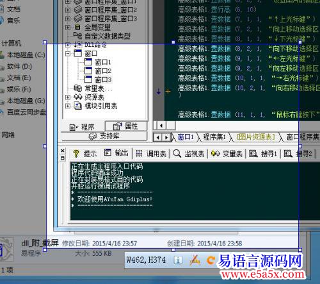This screenshot has height=284, width=320.
Task: Select 音乐 library in Explorer sidebar
Action: [x=13, y=21]
